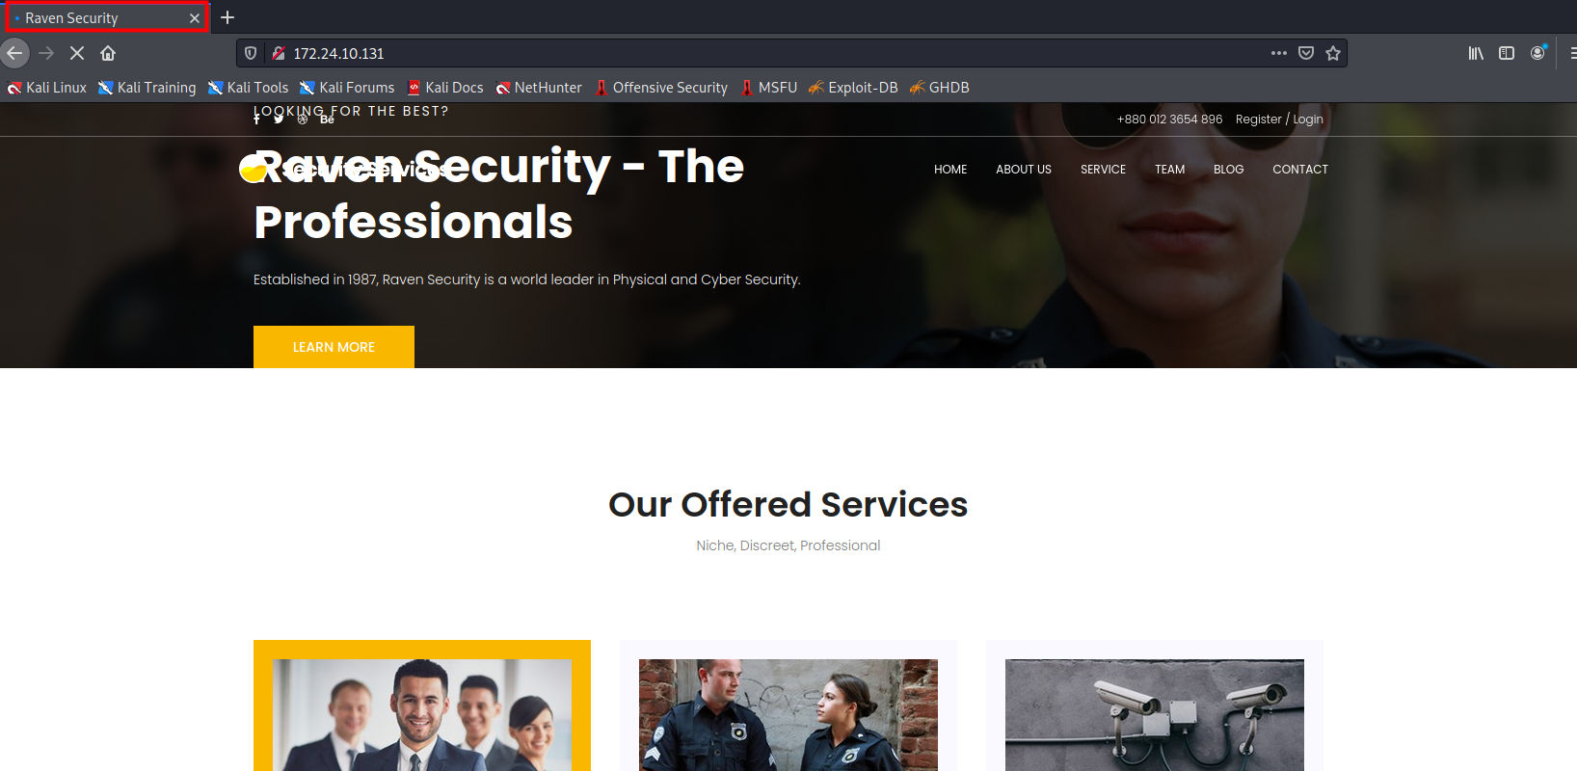
Task: Open the Exploit-DB bookmark
Action: [853, 88]
